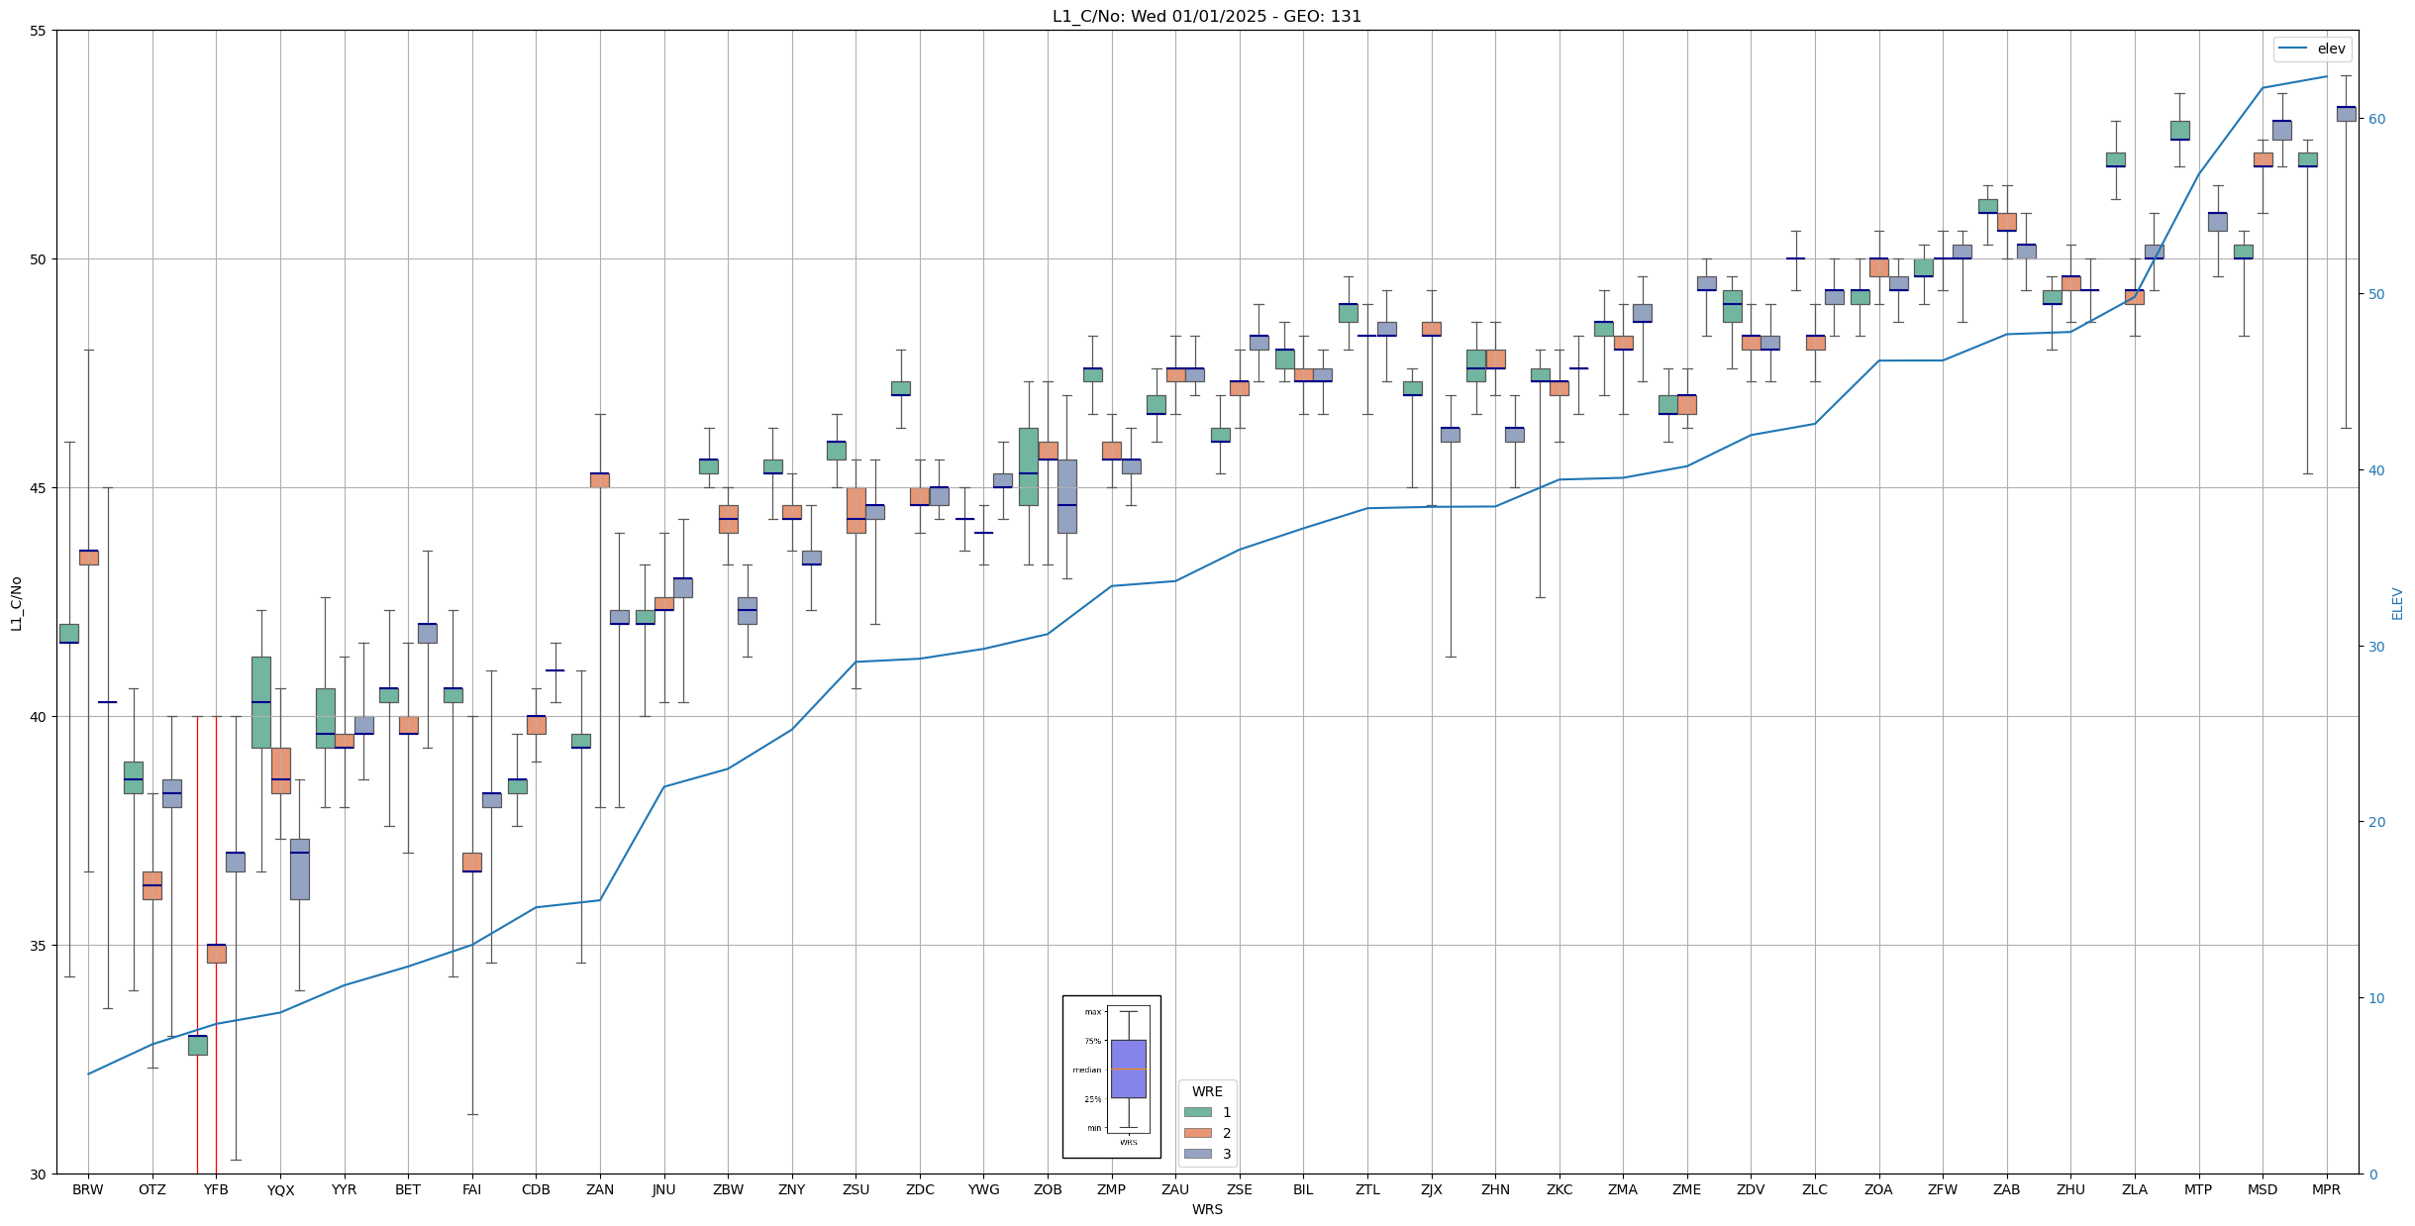Click the 55 tick on left axis
Image resolution: width=2415 pixels, height=1226 pixels.
[x=39, y=31]
